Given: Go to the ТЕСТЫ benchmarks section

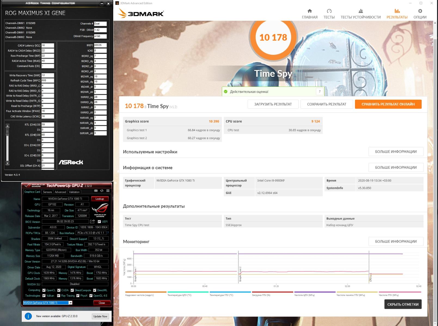Looking at the screenshot, I should pos(329,14).
